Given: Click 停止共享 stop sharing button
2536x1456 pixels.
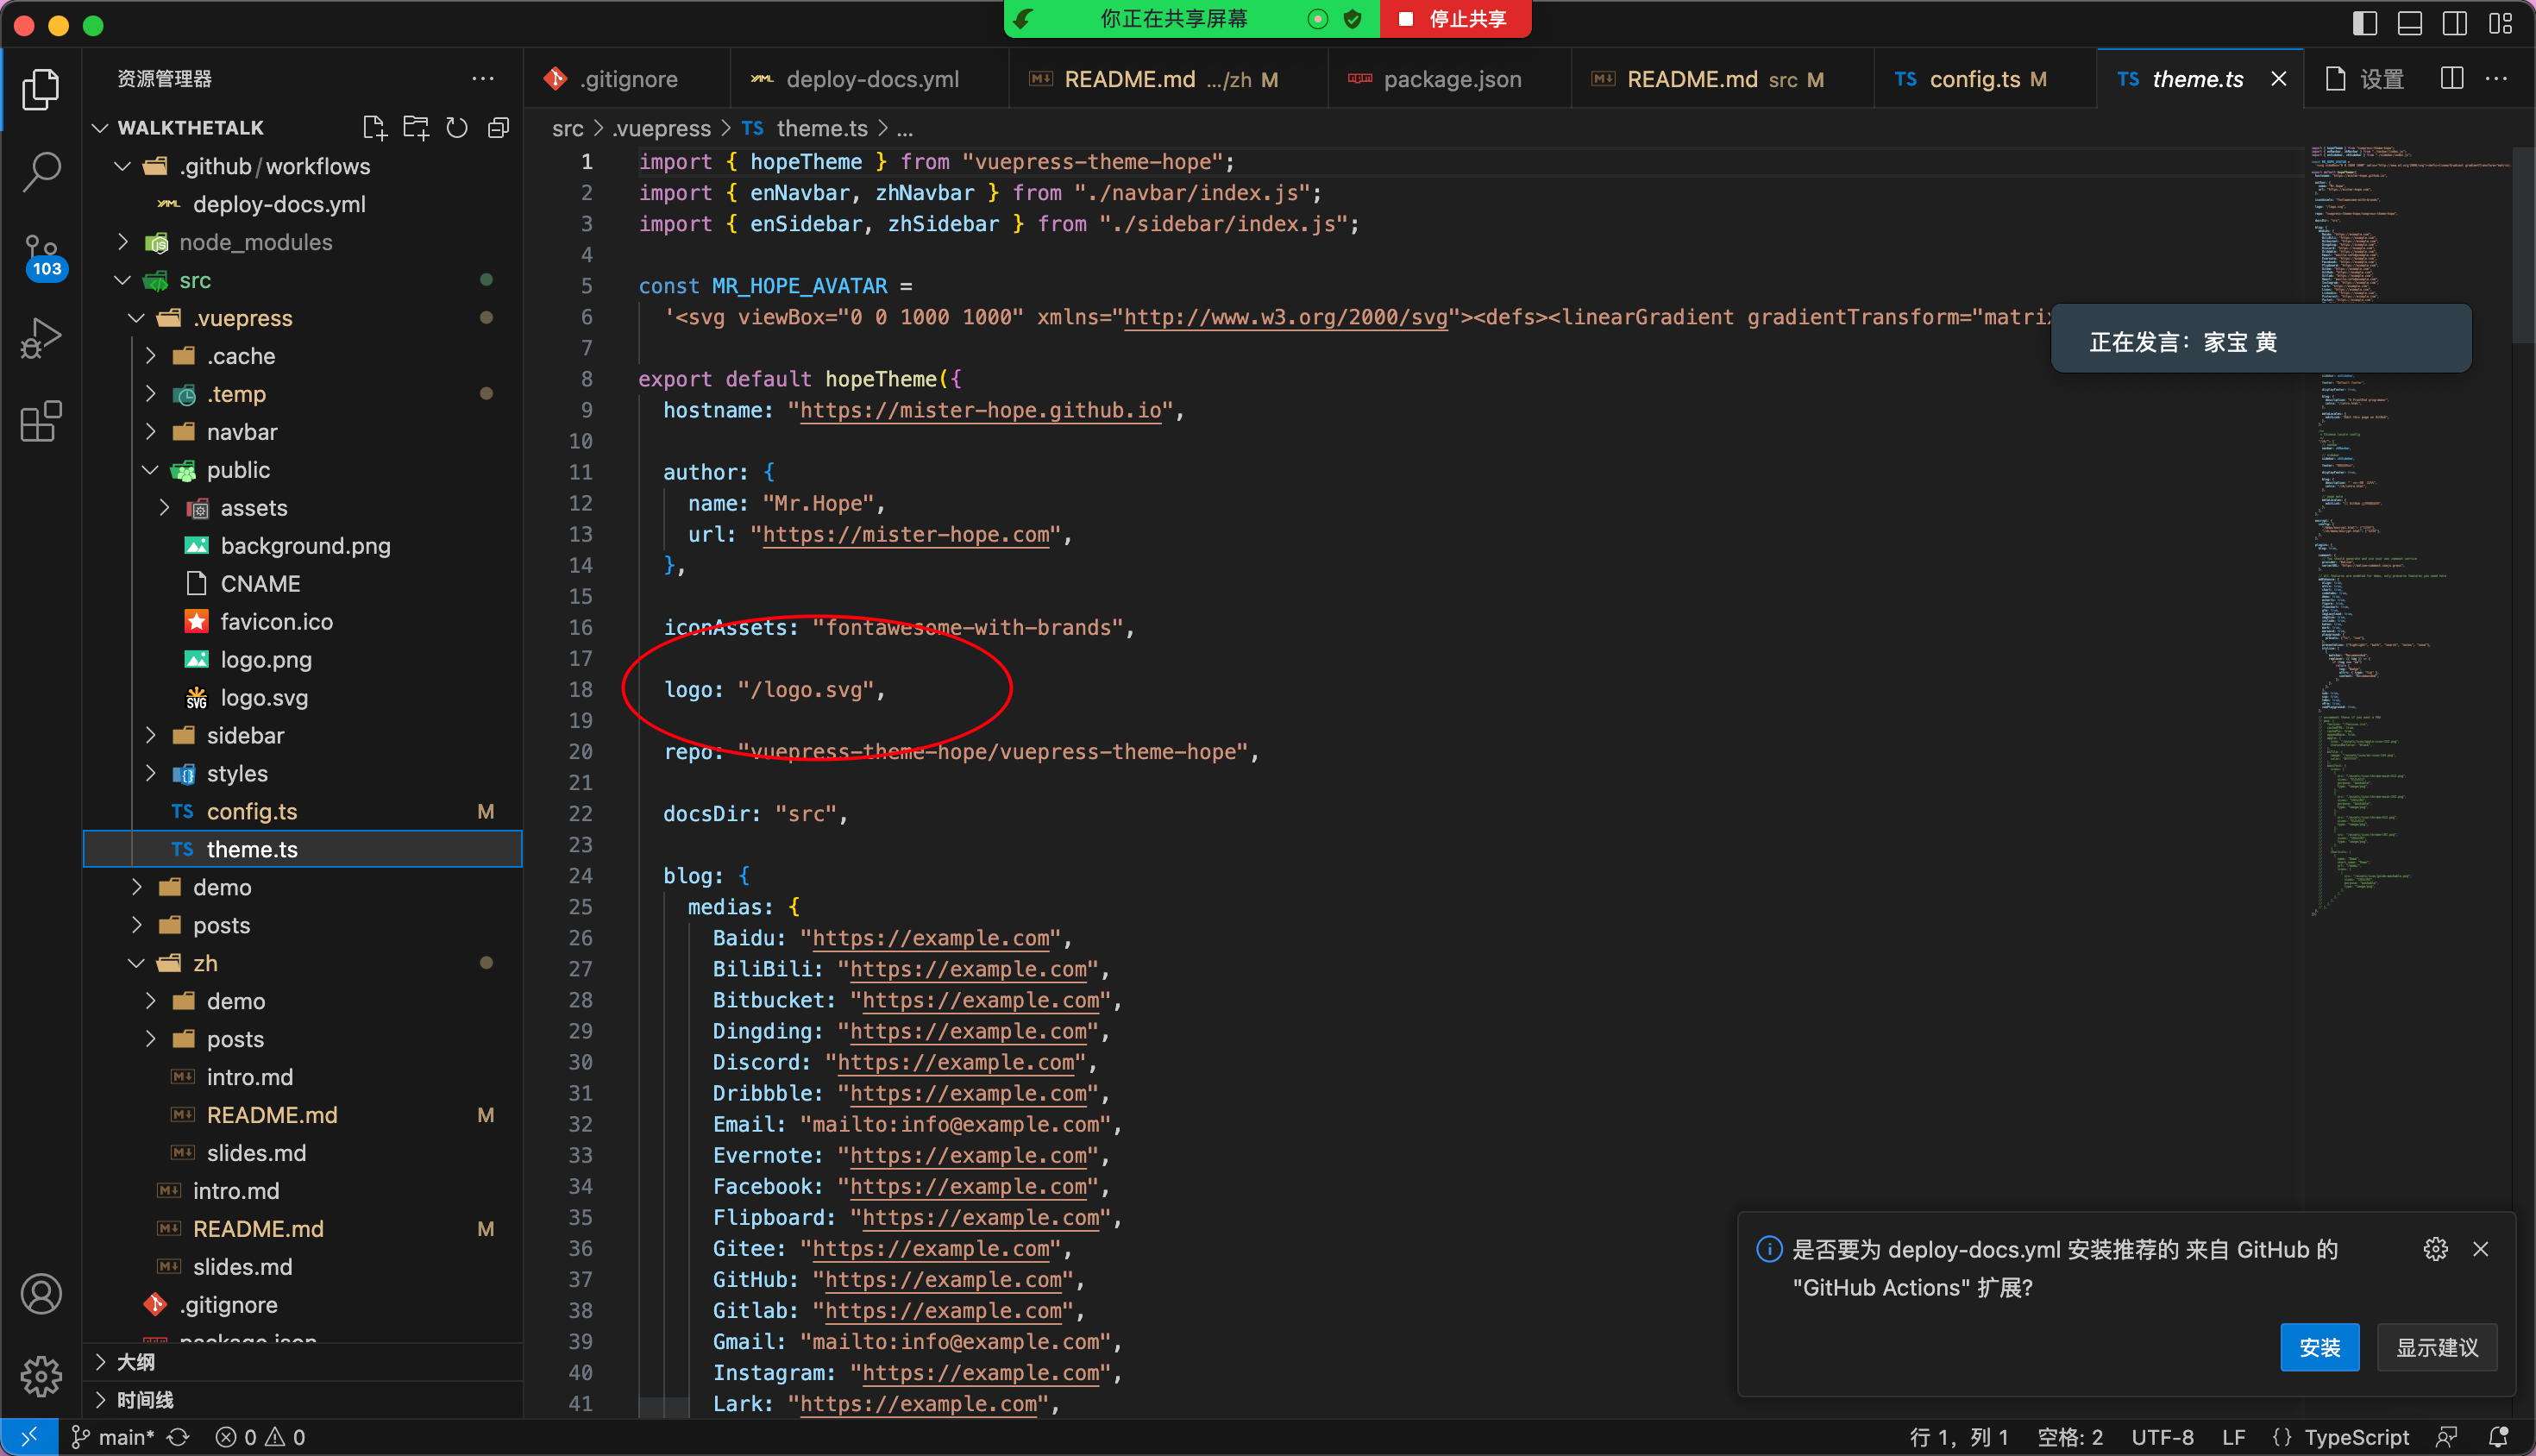Looking at the screenshot, I should [x=1455, y=19].
